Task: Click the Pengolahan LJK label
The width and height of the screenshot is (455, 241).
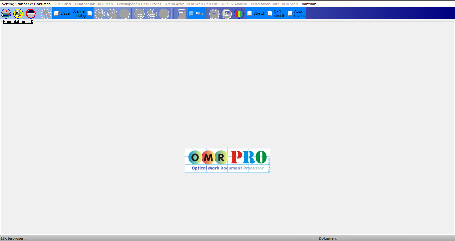Action: pos(18,21)
